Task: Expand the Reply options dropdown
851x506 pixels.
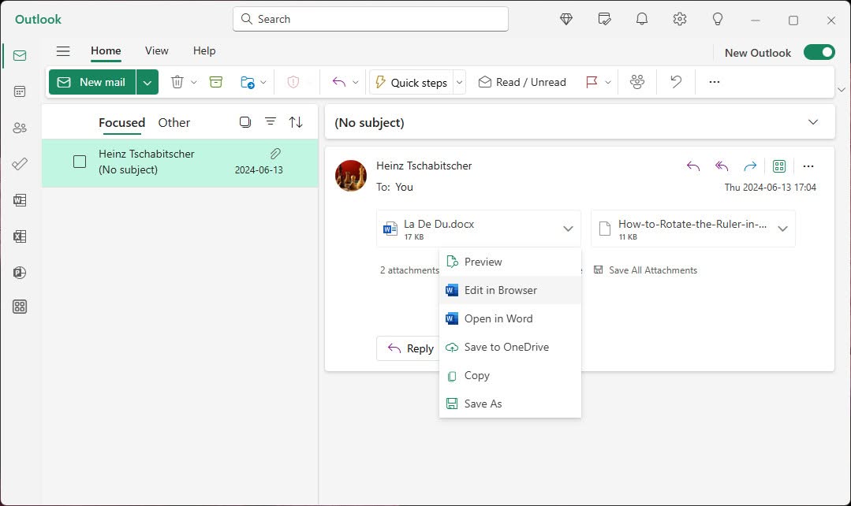Action: (356, 83)
